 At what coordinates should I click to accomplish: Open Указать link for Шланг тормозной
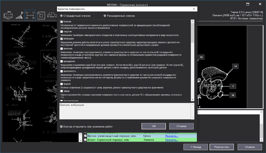172,140
